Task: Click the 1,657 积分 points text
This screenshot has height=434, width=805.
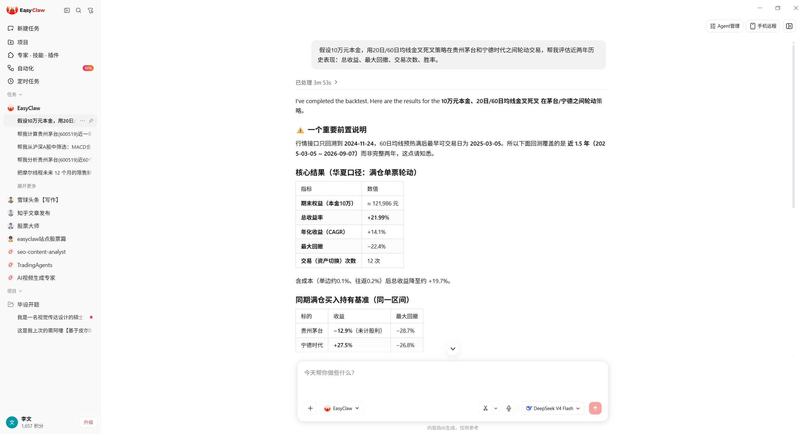Action: (x=32, y=426)
